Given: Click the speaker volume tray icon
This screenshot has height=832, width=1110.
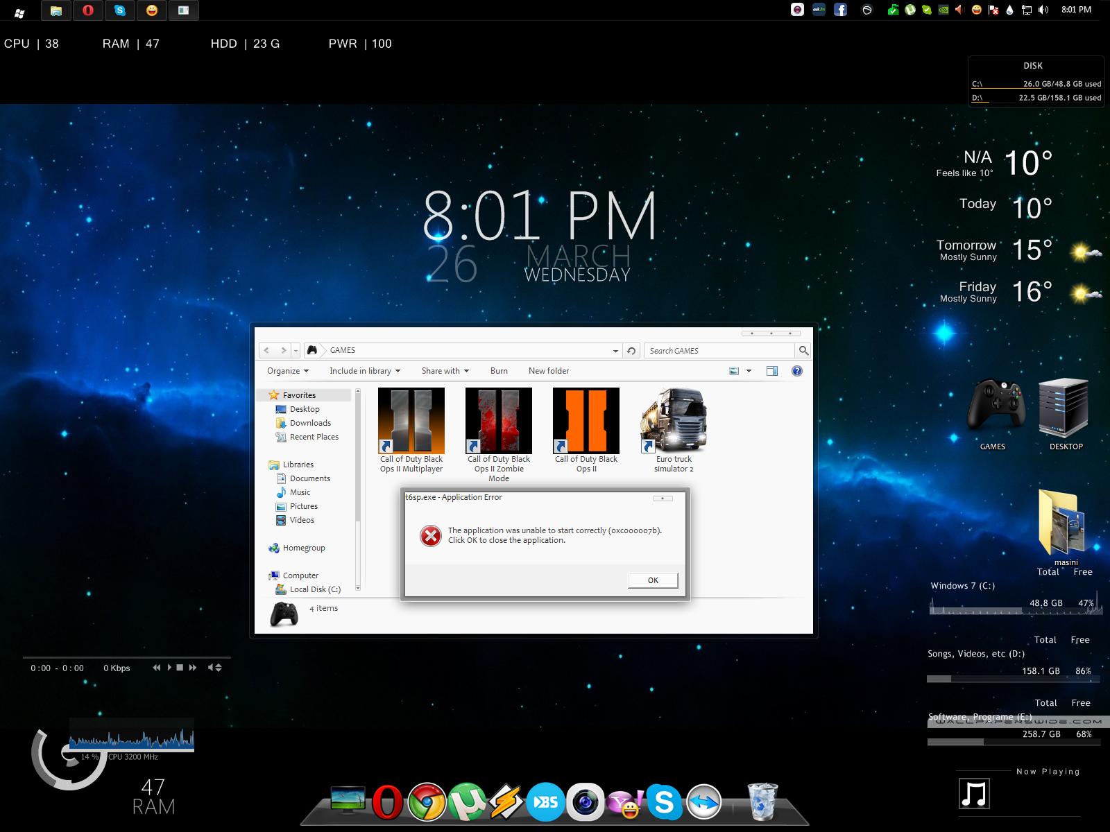Looking at the screenshot, I should 1043,10.
